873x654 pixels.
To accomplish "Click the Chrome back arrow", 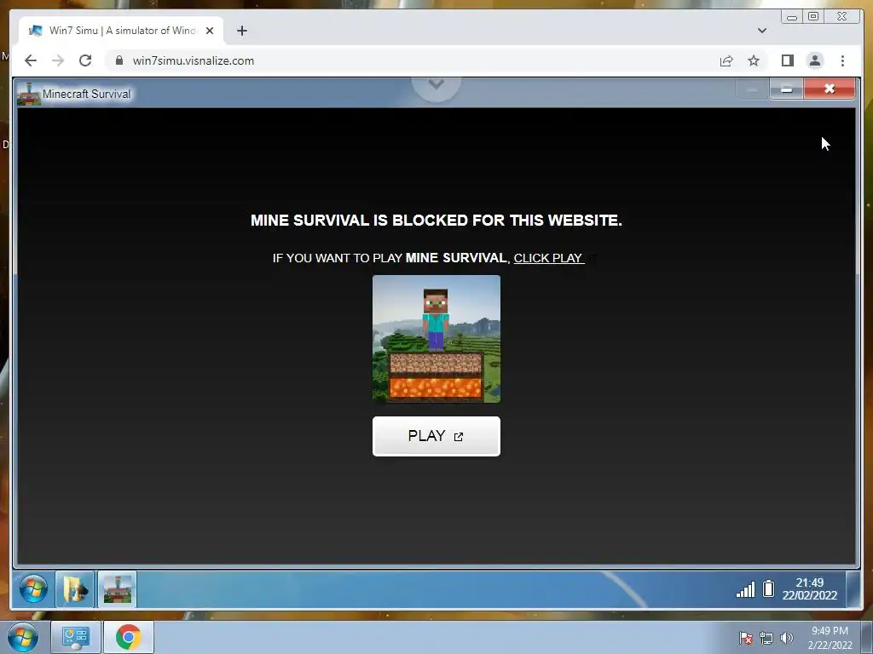I will click(x=31, y=60).
